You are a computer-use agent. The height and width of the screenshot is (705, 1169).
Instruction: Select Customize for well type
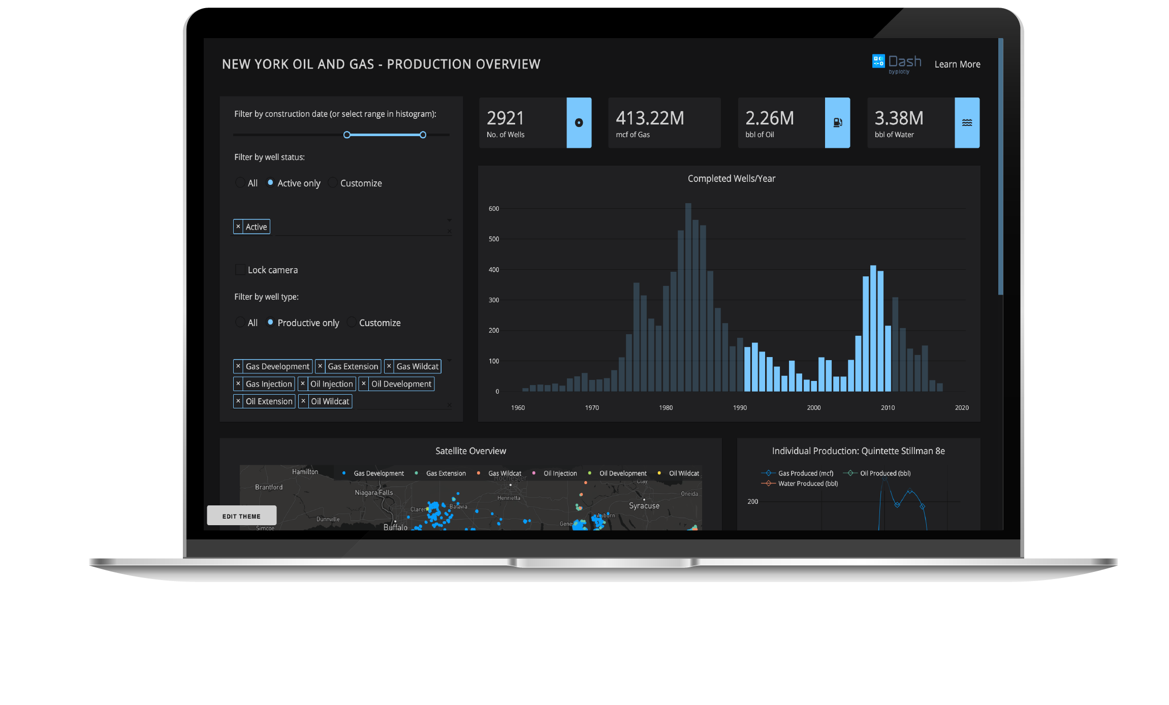pyautogui.click(x=352, y=323)
